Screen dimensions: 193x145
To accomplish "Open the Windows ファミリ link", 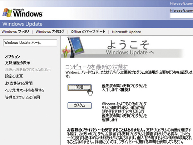I will pos(15,32).
